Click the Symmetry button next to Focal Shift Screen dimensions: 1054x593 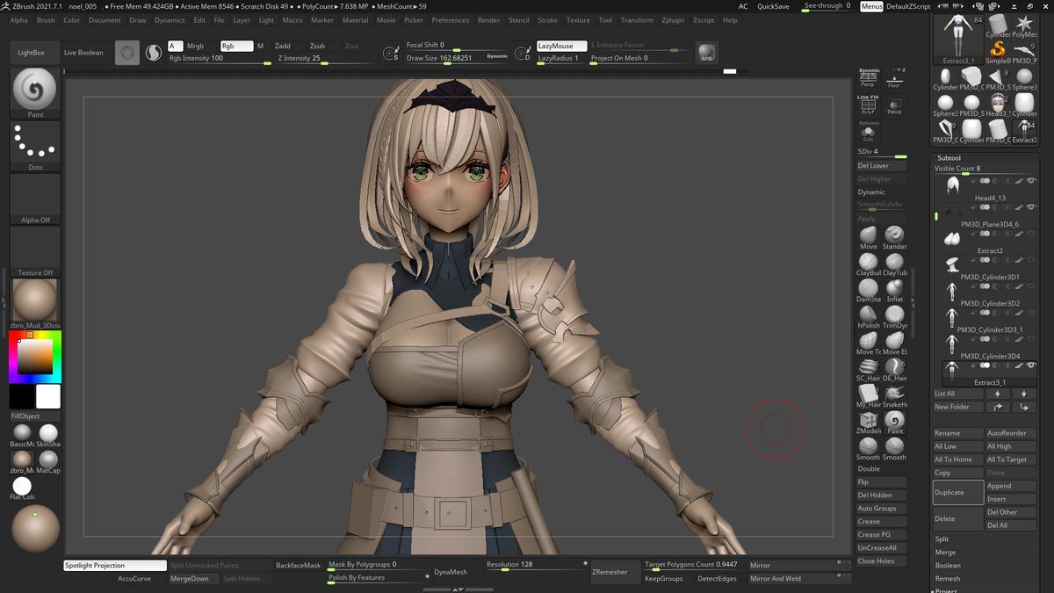coord(393,53)
